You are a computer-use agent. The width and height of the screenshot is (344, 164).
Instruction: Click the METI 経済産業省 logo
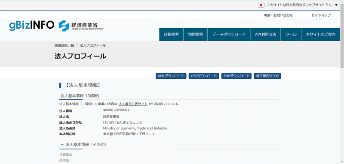[81, 26]
